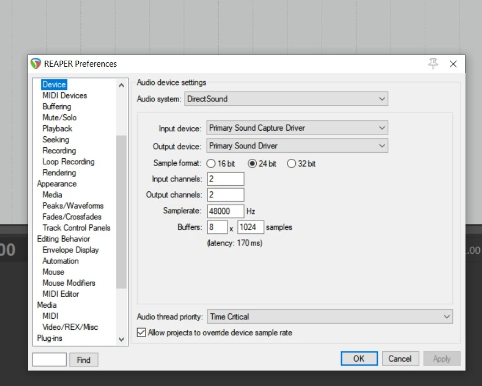Cancel the preferences dialog
Screen dimensions: 482x386
coord(400,358)
